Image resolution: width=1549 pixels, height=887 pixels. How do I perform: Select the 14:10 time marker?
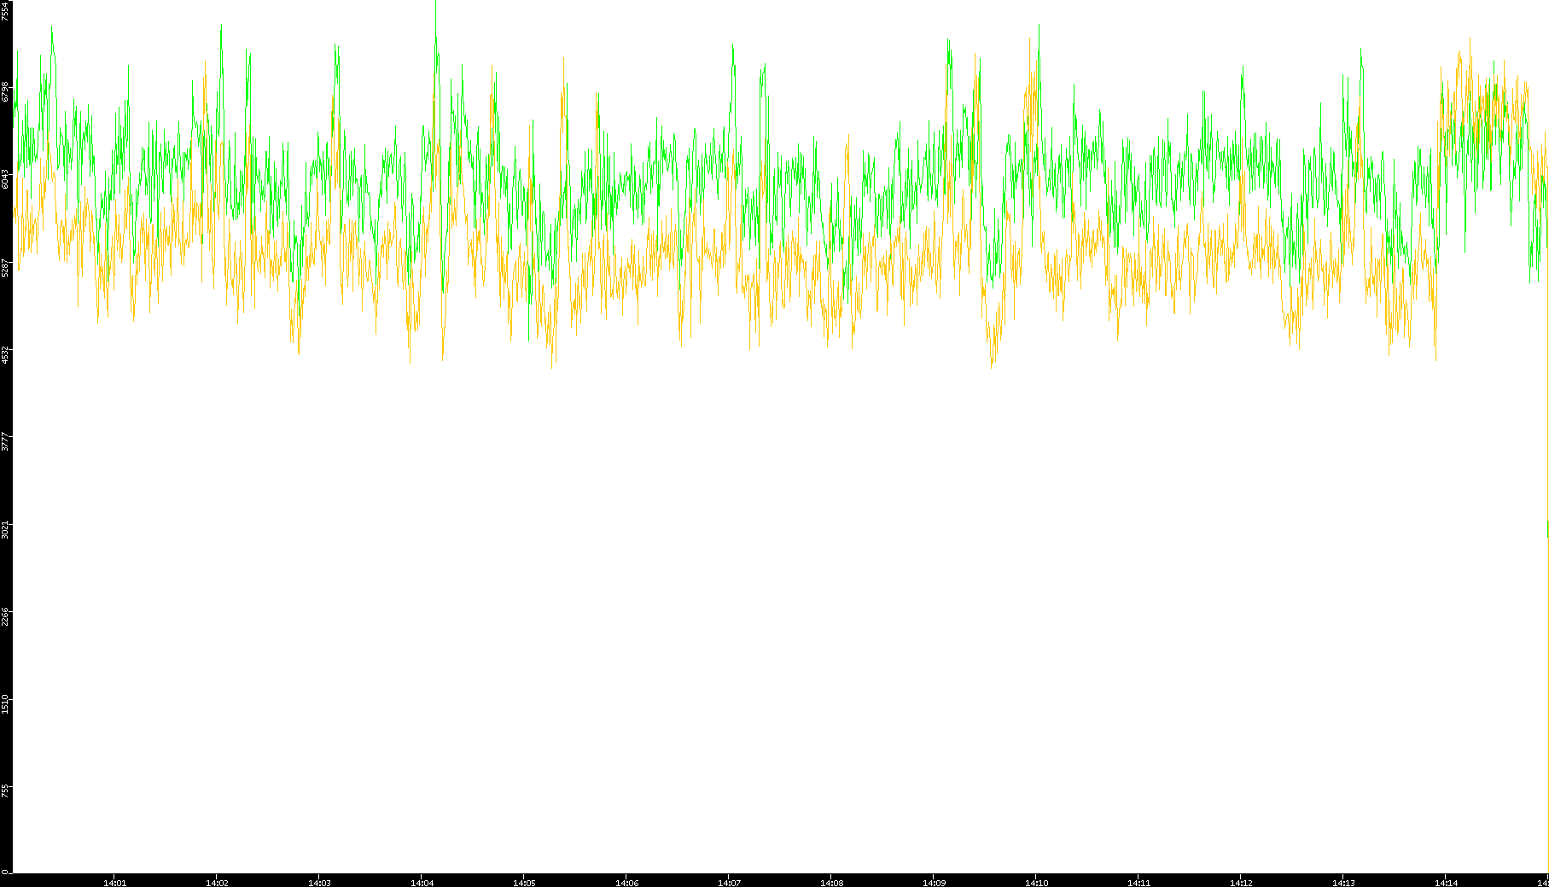[1036, 882]
